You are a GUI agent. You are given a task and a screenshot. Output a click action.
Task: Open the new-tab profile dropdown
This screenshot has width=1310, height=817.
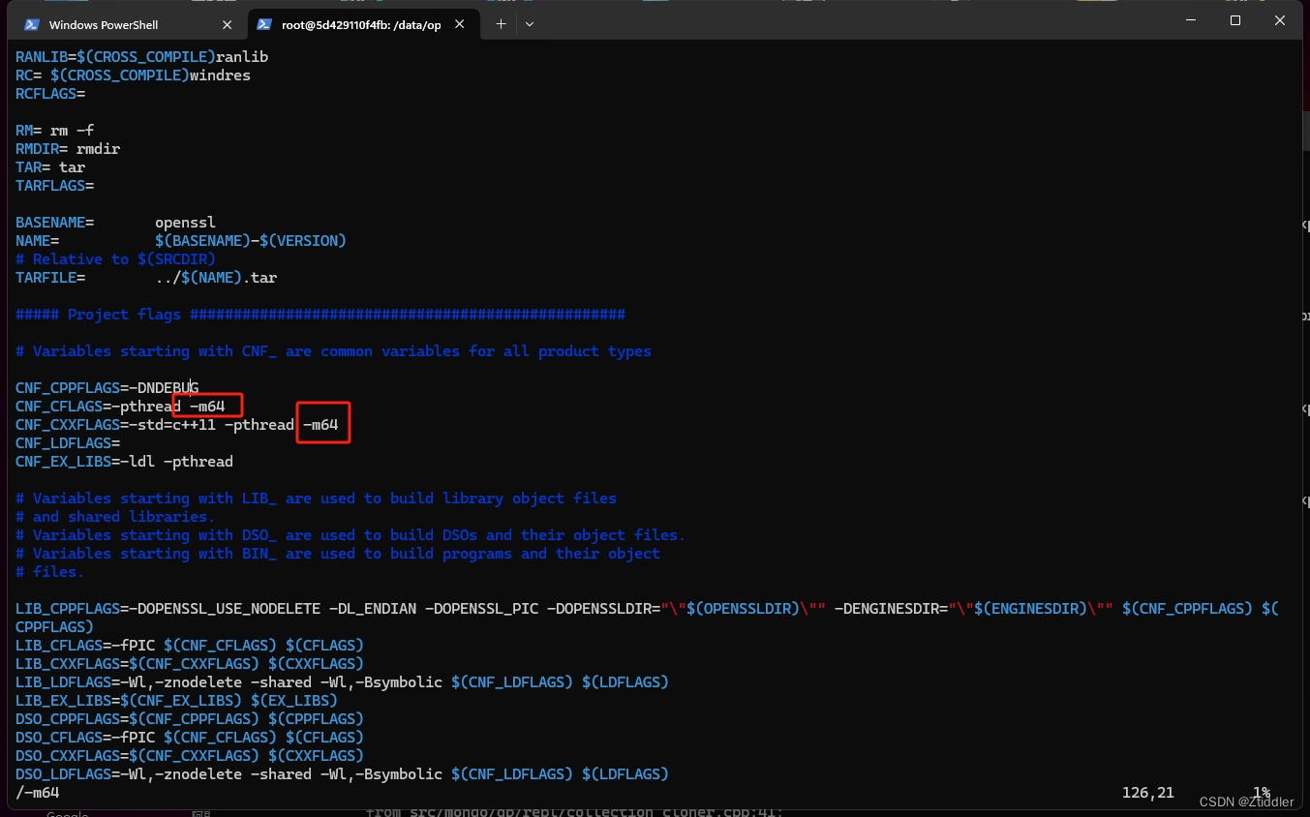click(530, 24)
